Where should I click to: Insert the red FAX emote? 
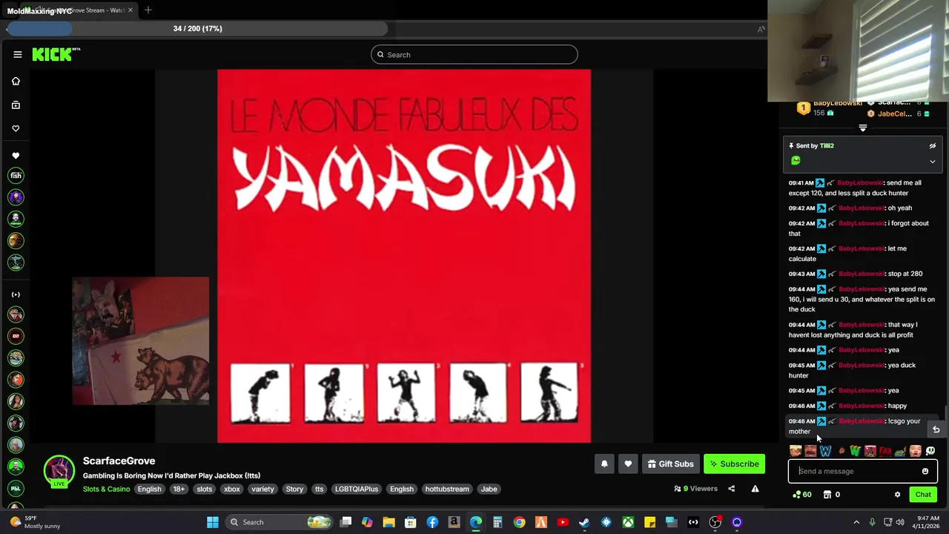click(885, 451)
